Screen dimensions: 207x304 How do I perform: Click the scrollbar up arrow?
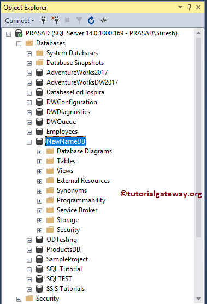click(198, 33)
